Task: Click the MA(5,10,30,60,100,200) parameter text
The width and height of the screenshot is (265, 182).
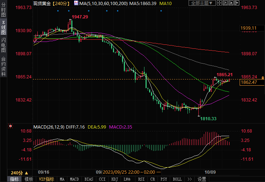Action: click(104, 3)
